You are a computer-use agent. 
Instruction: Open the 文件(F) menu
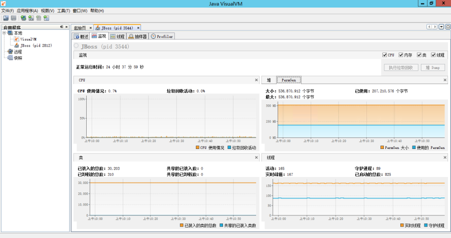pos(8,10)
